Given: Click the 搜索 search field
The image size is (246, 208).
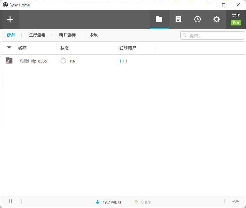Looking at the screenshot, I should click(212, 35).
